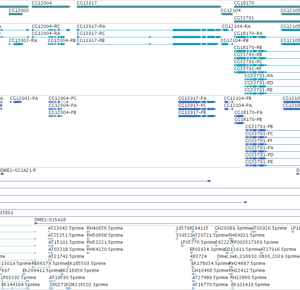Screen dimensions: 300x290
Task: Click the 483724 EST label
Action: click(198, 256)
